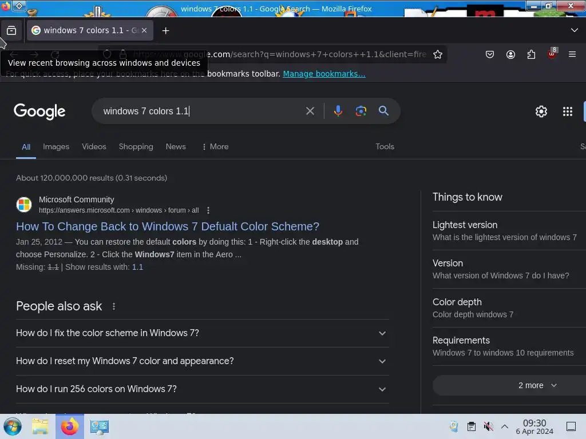Open Firefox View recent browsing icon

coord(11,31)
